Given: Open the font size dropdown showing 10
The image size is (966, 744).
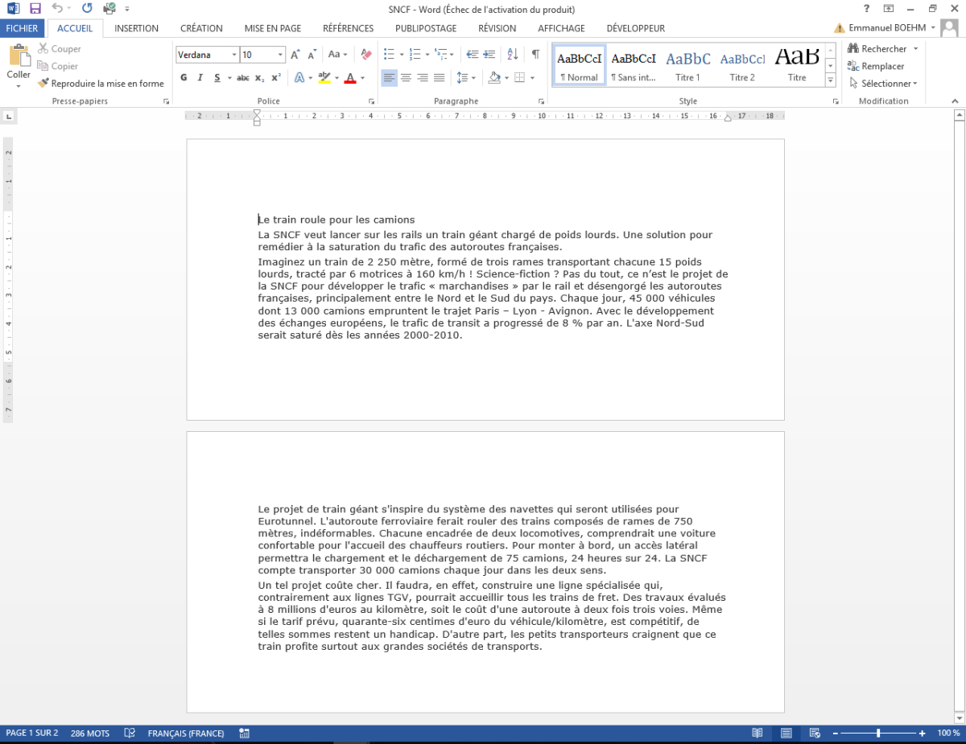Looking at the screenshot, I should coord(280,55).
